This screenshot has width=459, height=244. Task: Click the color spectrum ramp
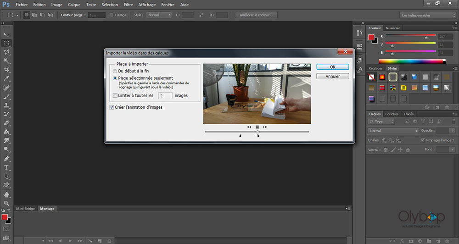pyautogui.click(x=412, y=61)
